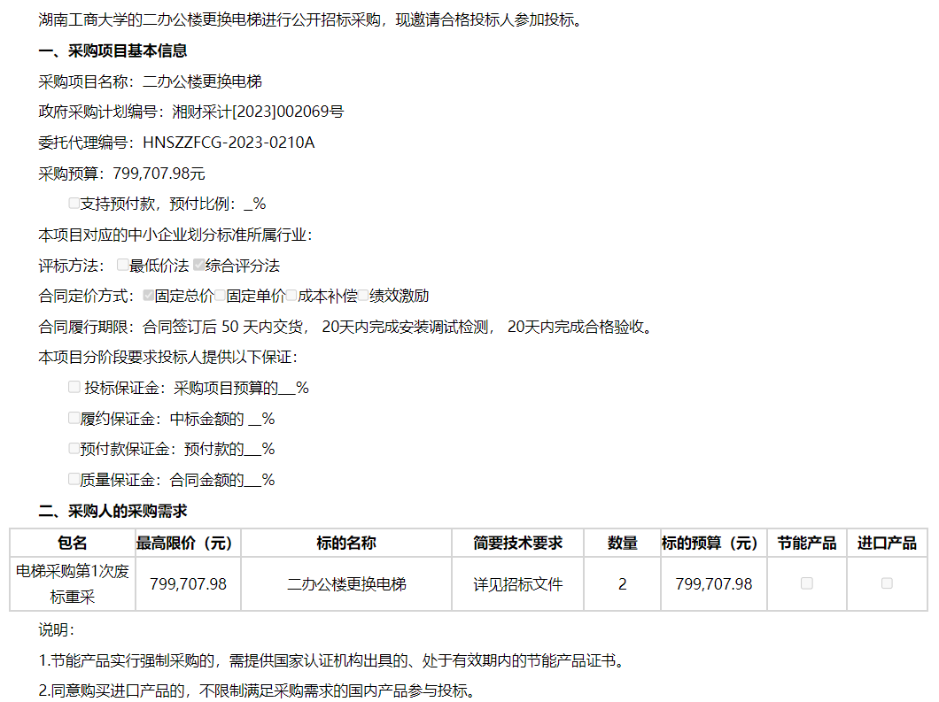Click the 二办公楼更换电梯 cell in the table
This screenshot has width=939, height=702.
346,584
